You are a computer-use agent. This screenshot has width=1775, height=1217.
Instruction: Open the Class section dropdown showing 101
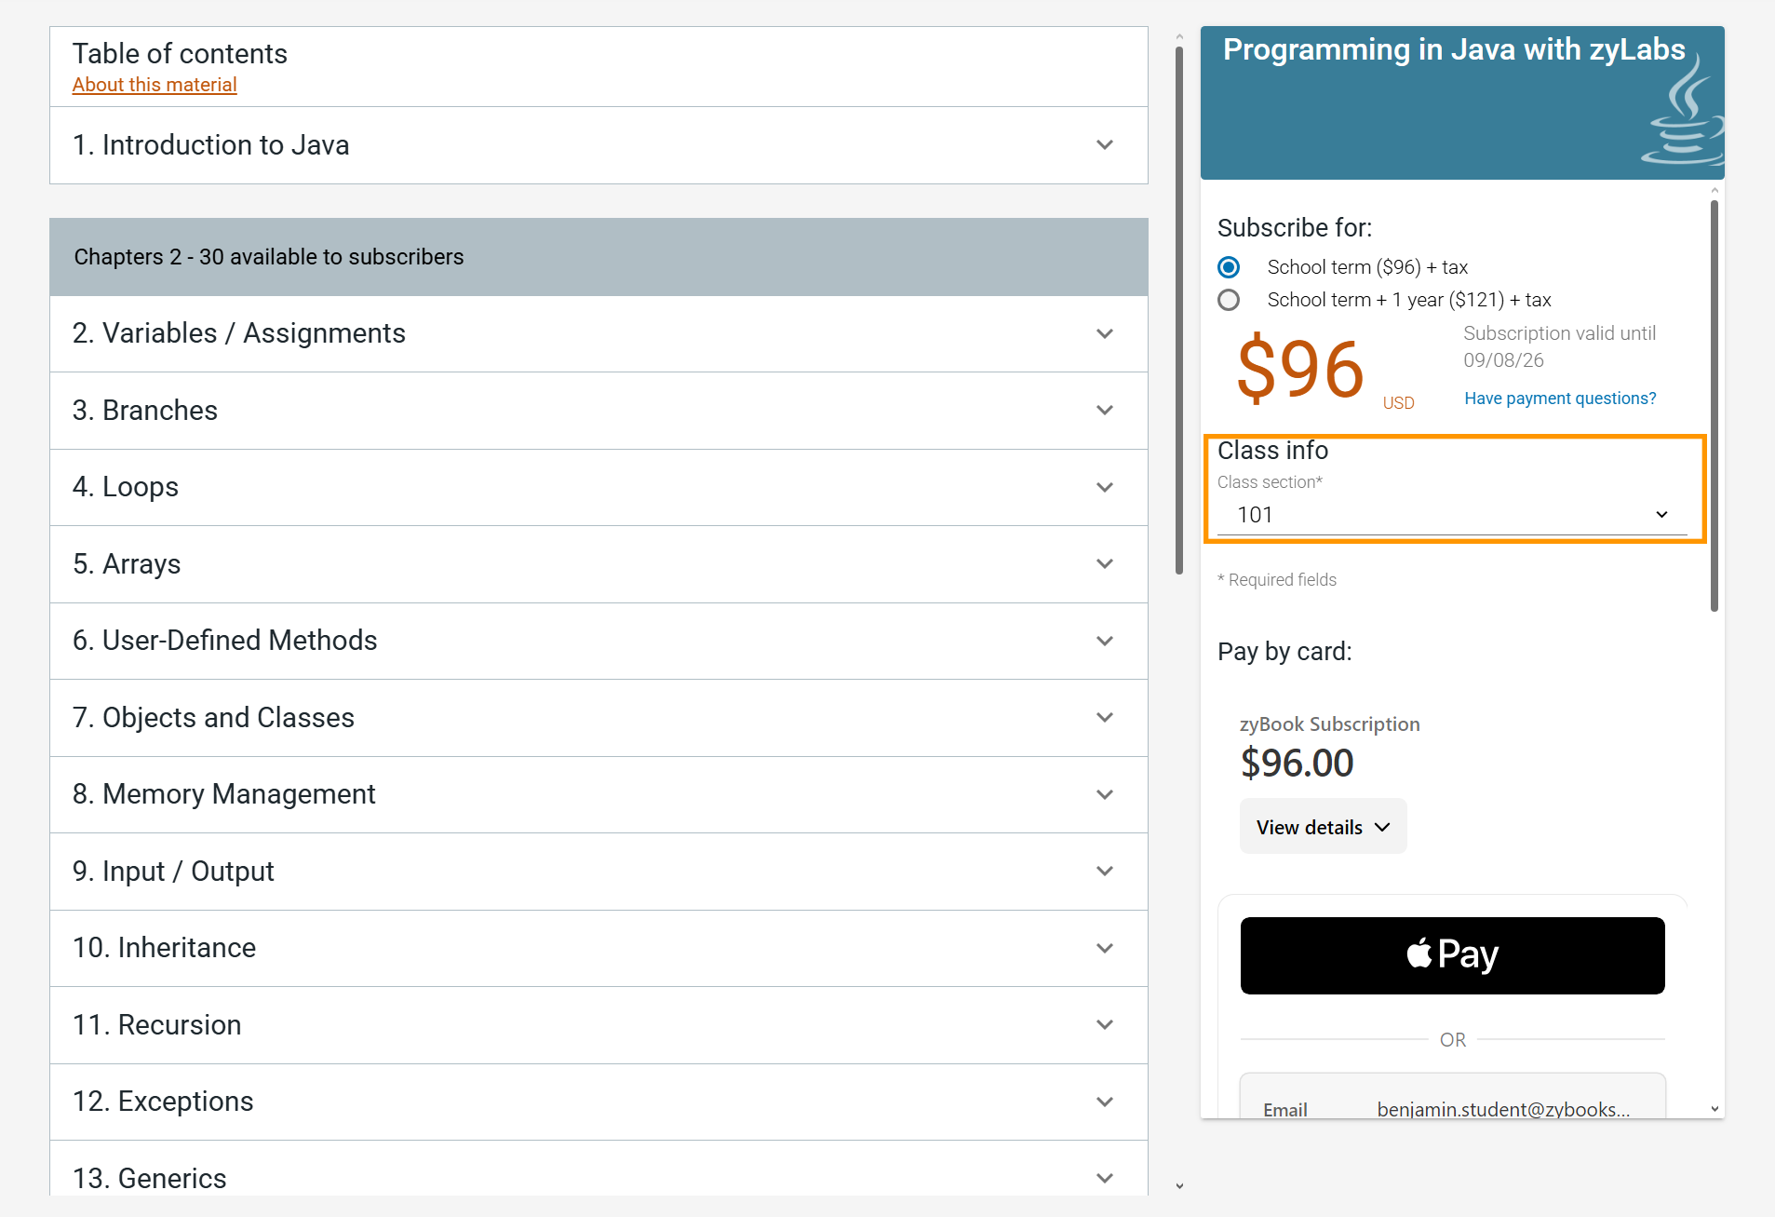pos(1452,515)
